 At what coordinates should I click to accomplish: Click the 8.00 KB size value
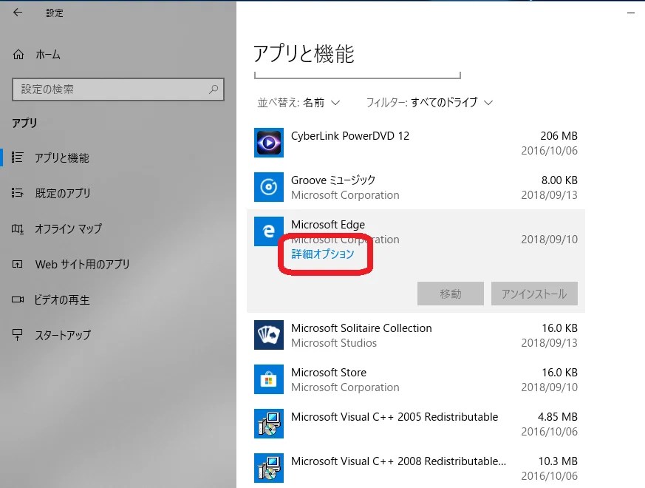pos(559,180)
